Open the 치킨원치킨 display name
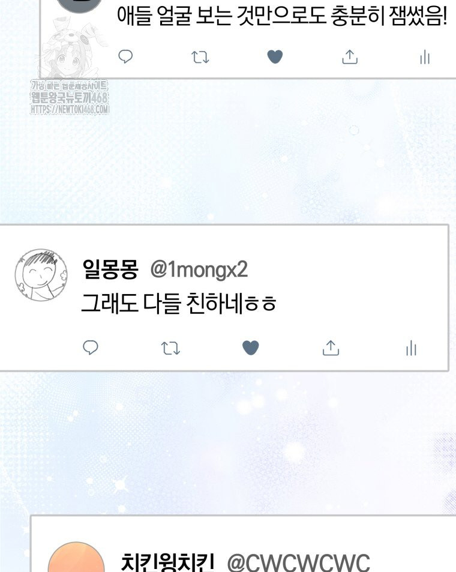This screenshot has width=456, height=572. tap(167, 562)
